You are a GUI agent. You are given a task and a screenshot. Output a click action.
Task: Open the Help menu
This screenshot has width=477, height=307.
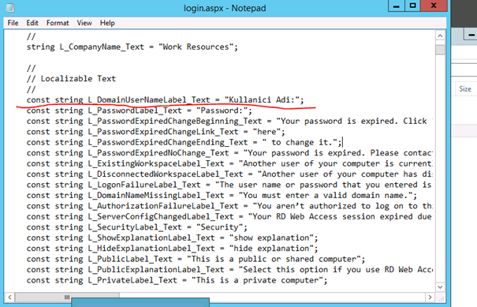(x=107, y=23)
